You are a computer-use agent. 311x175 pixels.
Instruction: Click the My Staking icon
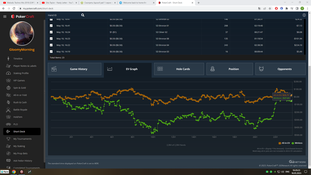point(8,146)
